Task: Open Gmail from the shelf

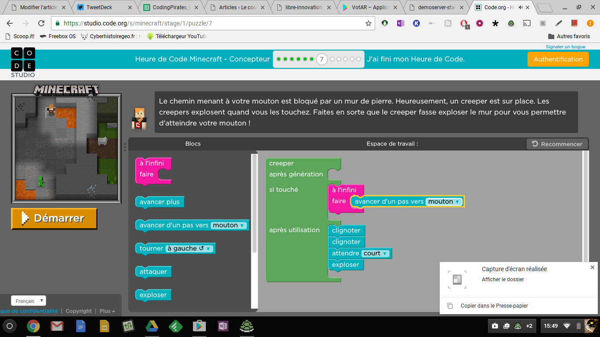Action: click(x=57, y=326)
